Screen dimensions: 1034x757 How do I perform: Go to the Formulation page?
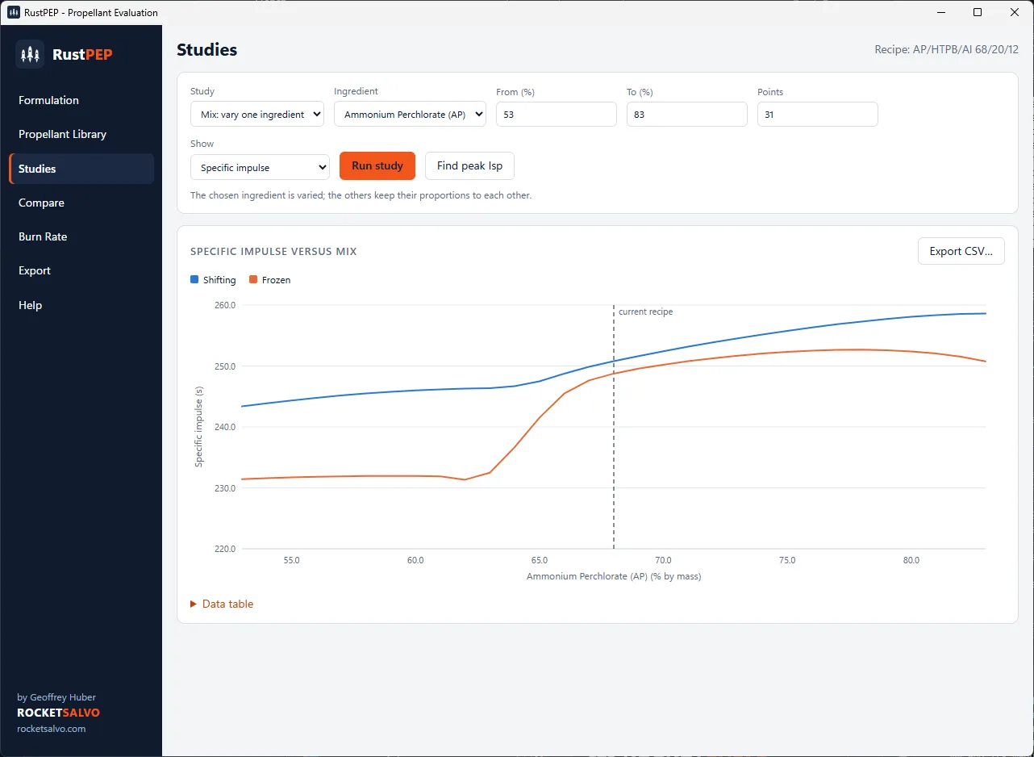pos(81,100)
